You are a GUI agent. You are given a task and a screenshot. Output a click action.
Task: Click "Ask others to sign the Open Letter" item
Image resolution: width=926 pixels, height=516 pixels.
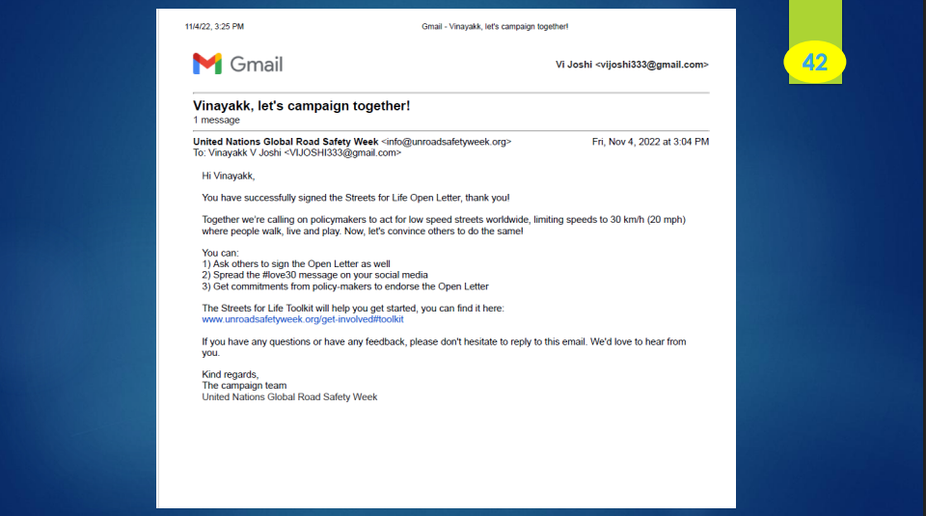point(296,263)
